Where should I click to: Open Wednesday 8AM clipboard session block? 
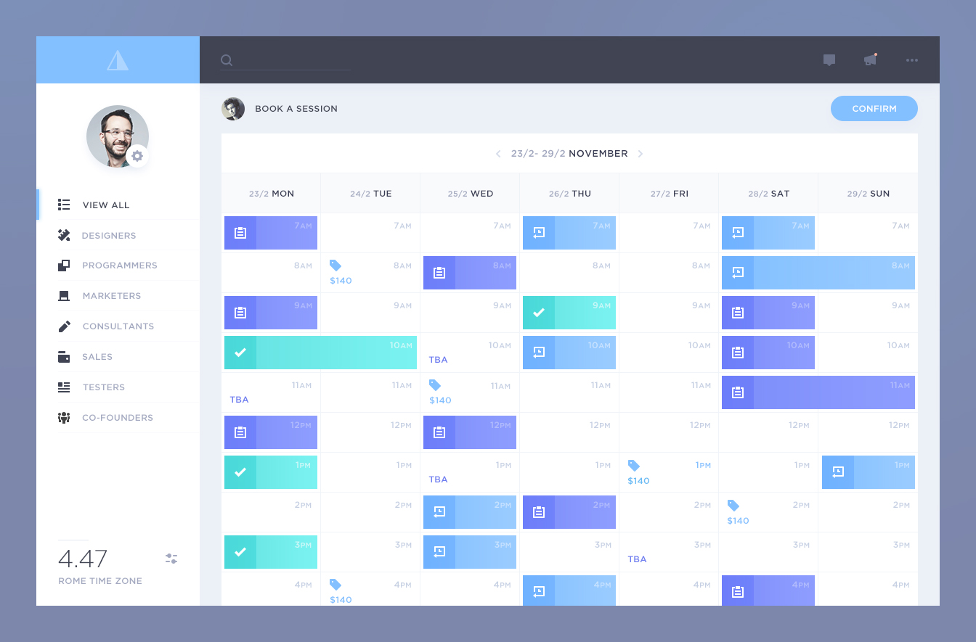(470, 273)
